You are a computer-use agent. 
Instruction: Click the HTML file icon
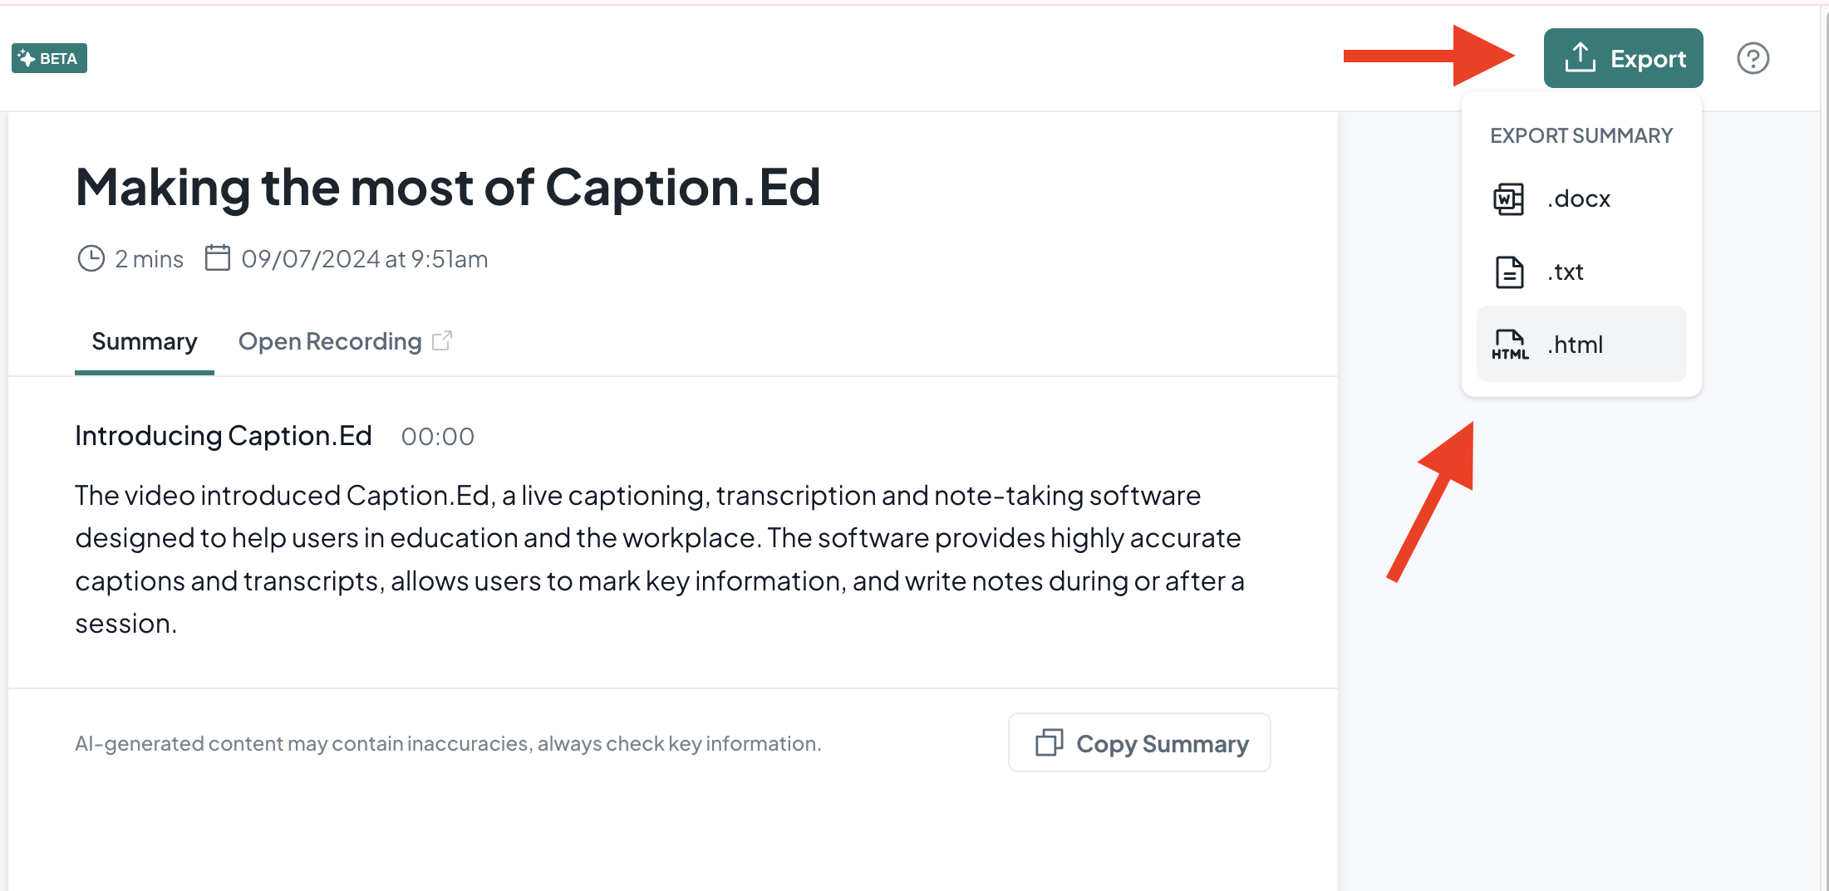point(1509,345)
